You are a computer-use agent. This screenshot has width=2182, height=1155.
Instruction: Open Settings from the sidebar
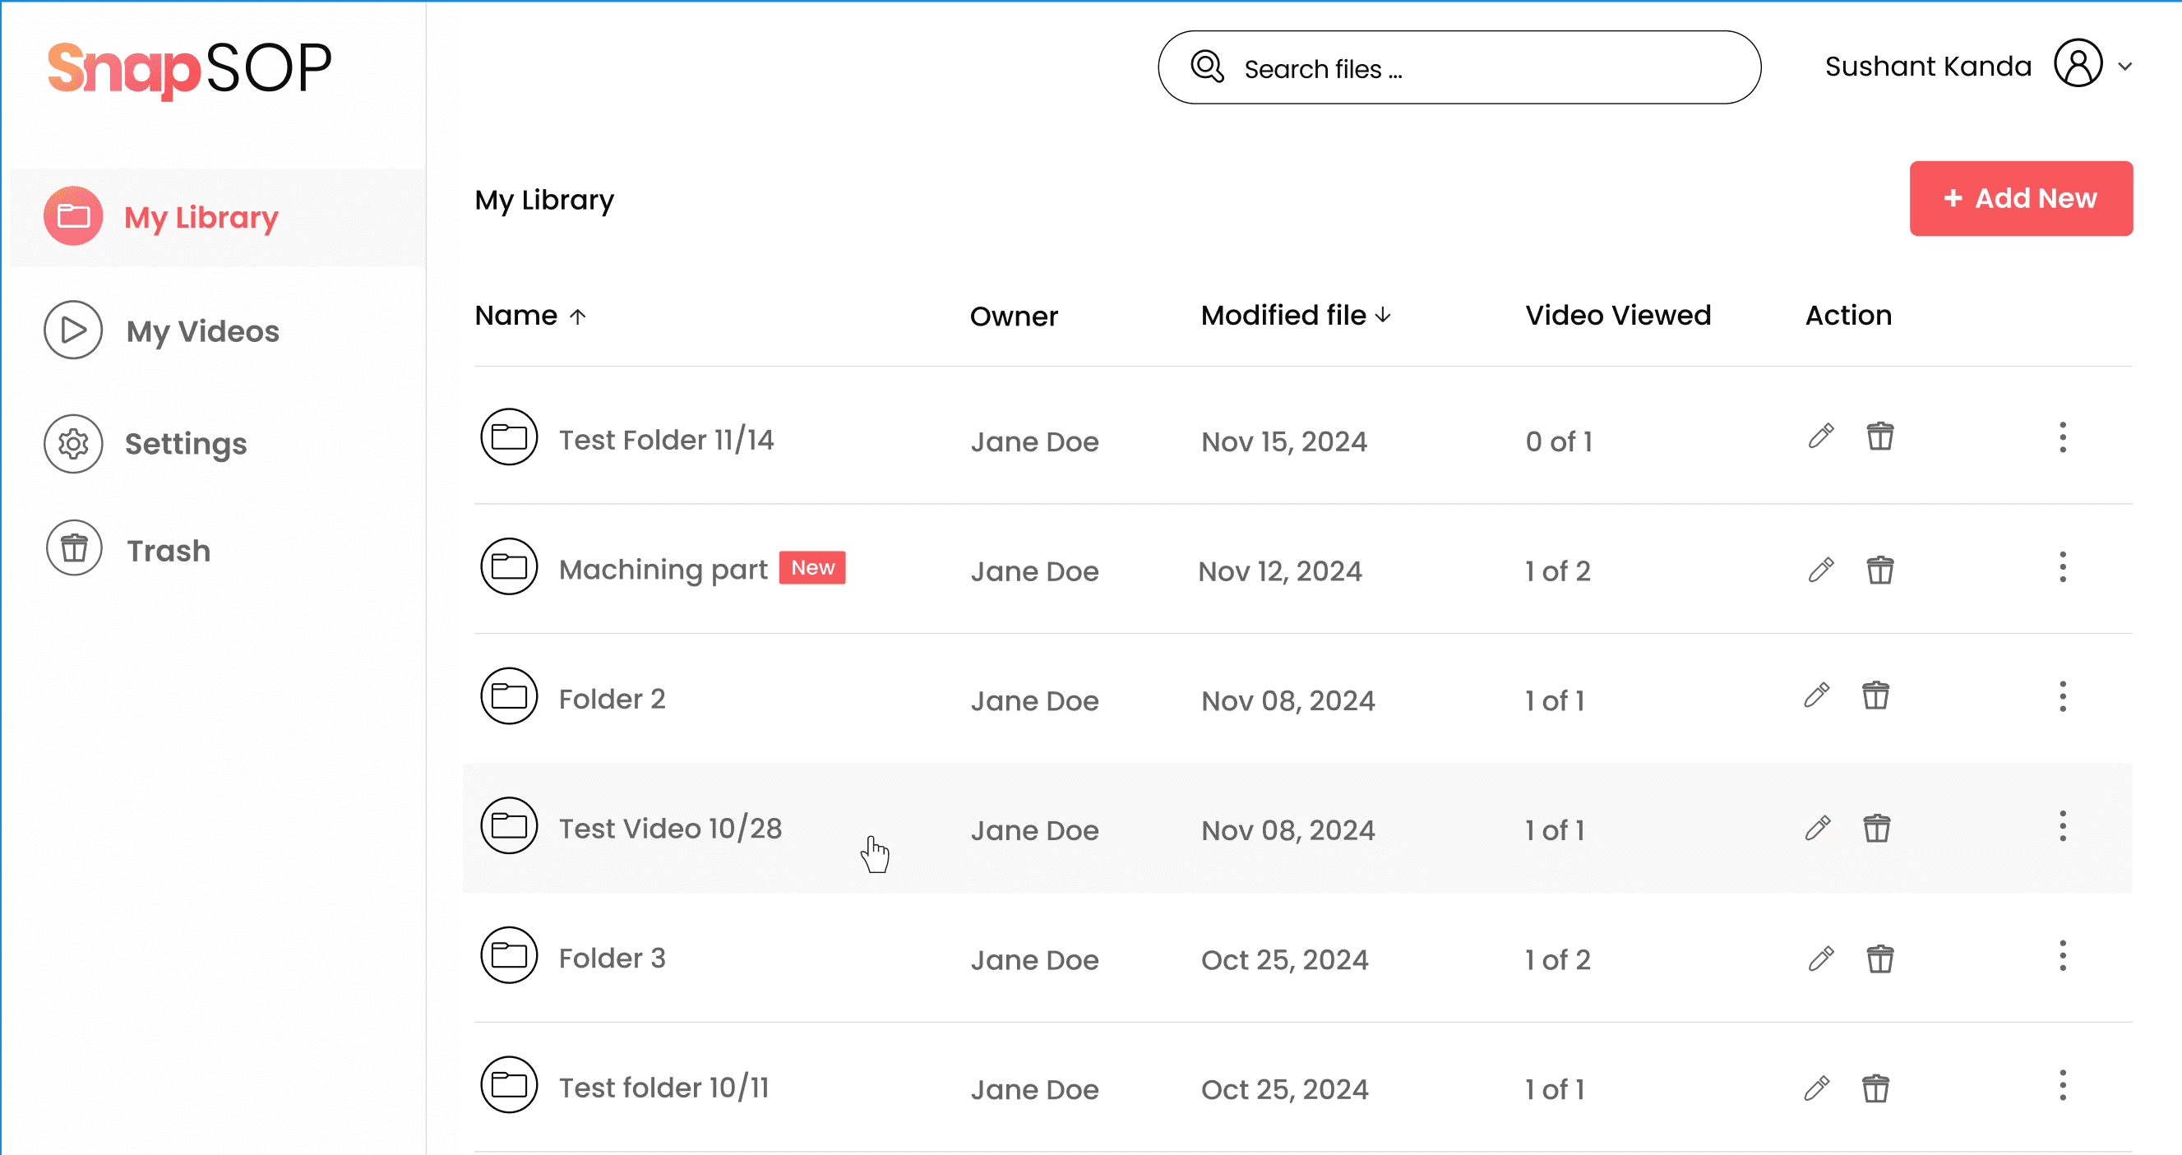point(186,444)
